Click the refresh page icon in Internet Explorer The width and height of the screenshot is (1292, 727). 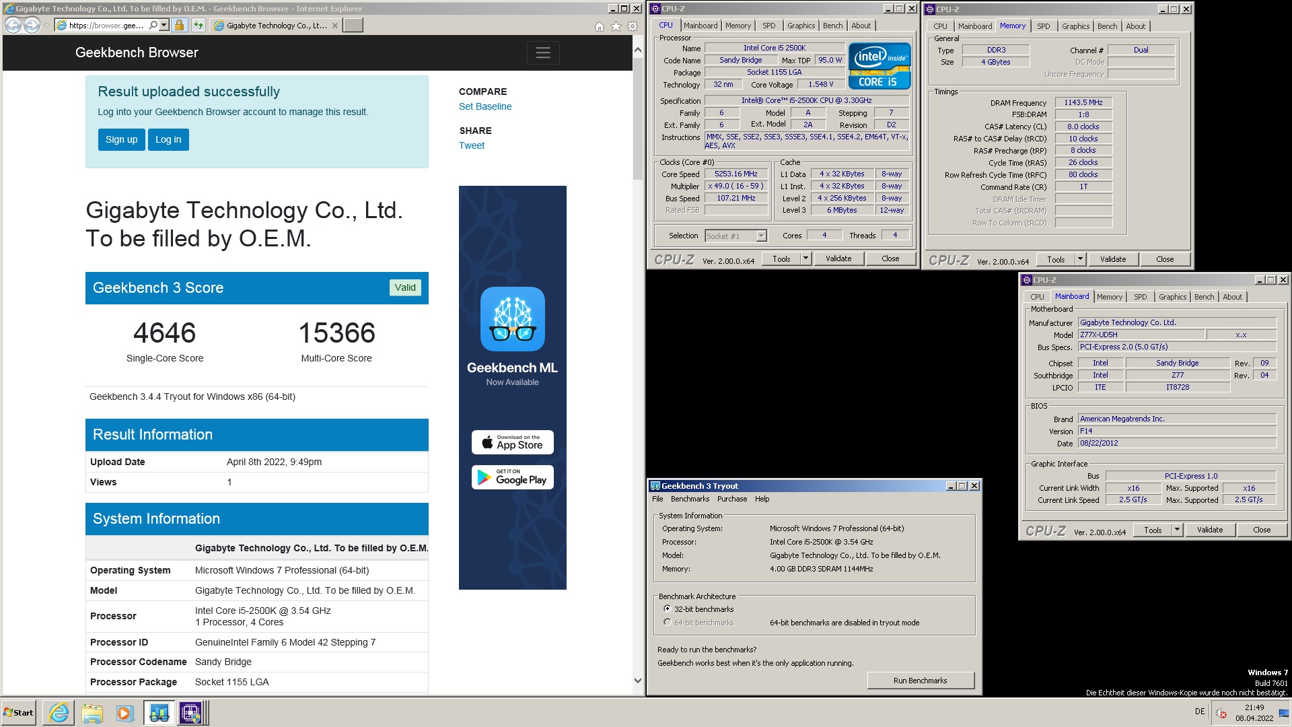click(198, 26)
